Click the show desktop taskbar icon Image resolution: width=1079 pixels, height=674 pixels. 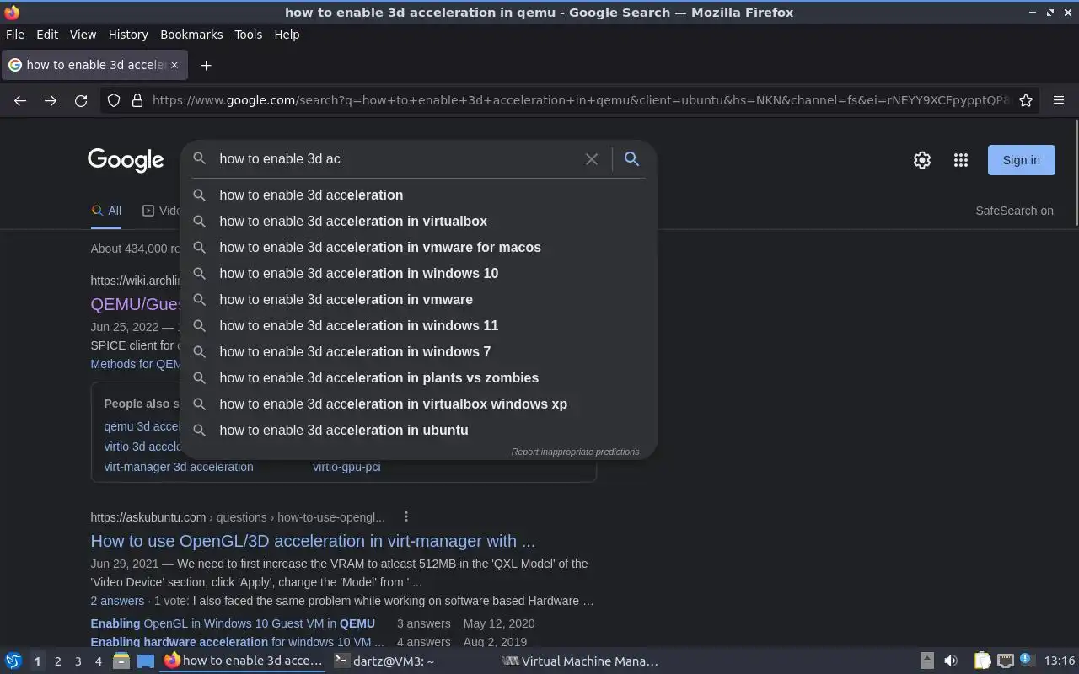point(146,661)
